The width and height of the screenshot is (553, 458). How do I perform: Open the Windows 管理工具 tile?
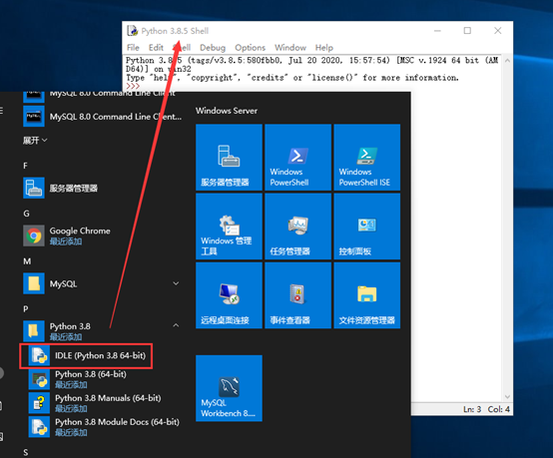click(x=229, y=227)
